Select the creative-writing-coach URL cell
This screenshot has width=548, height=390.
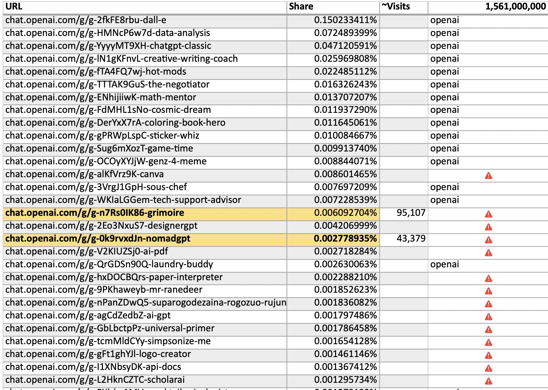[x=145, y=59]
